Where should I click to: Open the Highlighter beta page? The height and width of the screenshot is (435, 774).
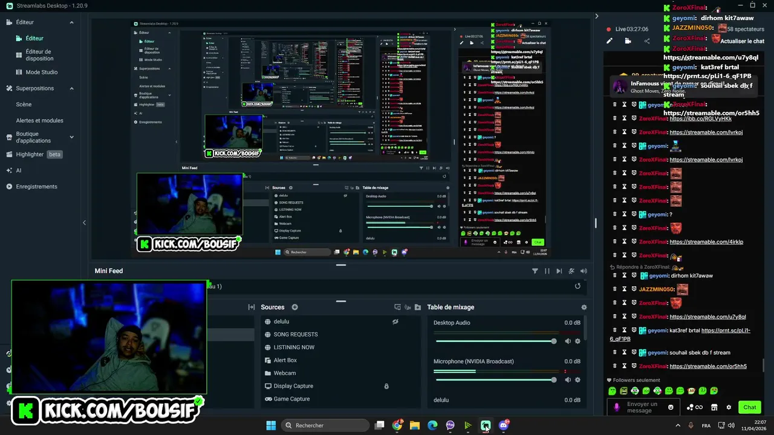pos(34,154)
